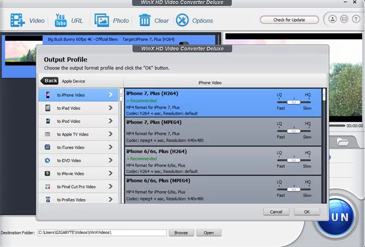Select the to Final Cut Pro Video category
The image size is (365, 247).
(x=79, y=186)
